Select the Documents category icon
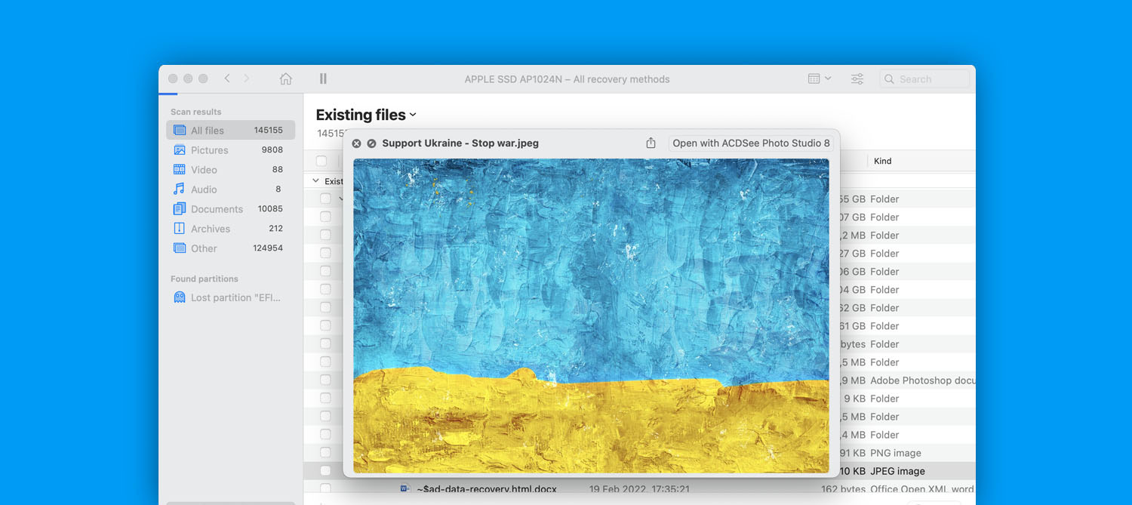1132x505 pixels. coord(180,208)
